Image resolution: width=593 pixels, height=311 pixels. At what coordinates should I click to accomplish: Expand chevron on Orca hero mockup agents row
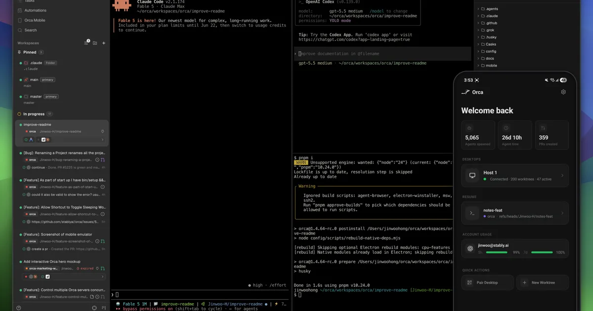coord(102,276)
